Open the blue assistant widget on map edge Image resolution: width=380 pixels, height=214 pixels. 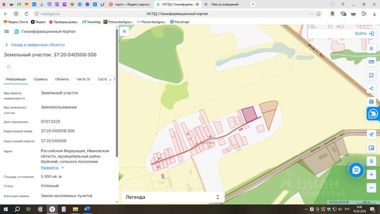373,114
